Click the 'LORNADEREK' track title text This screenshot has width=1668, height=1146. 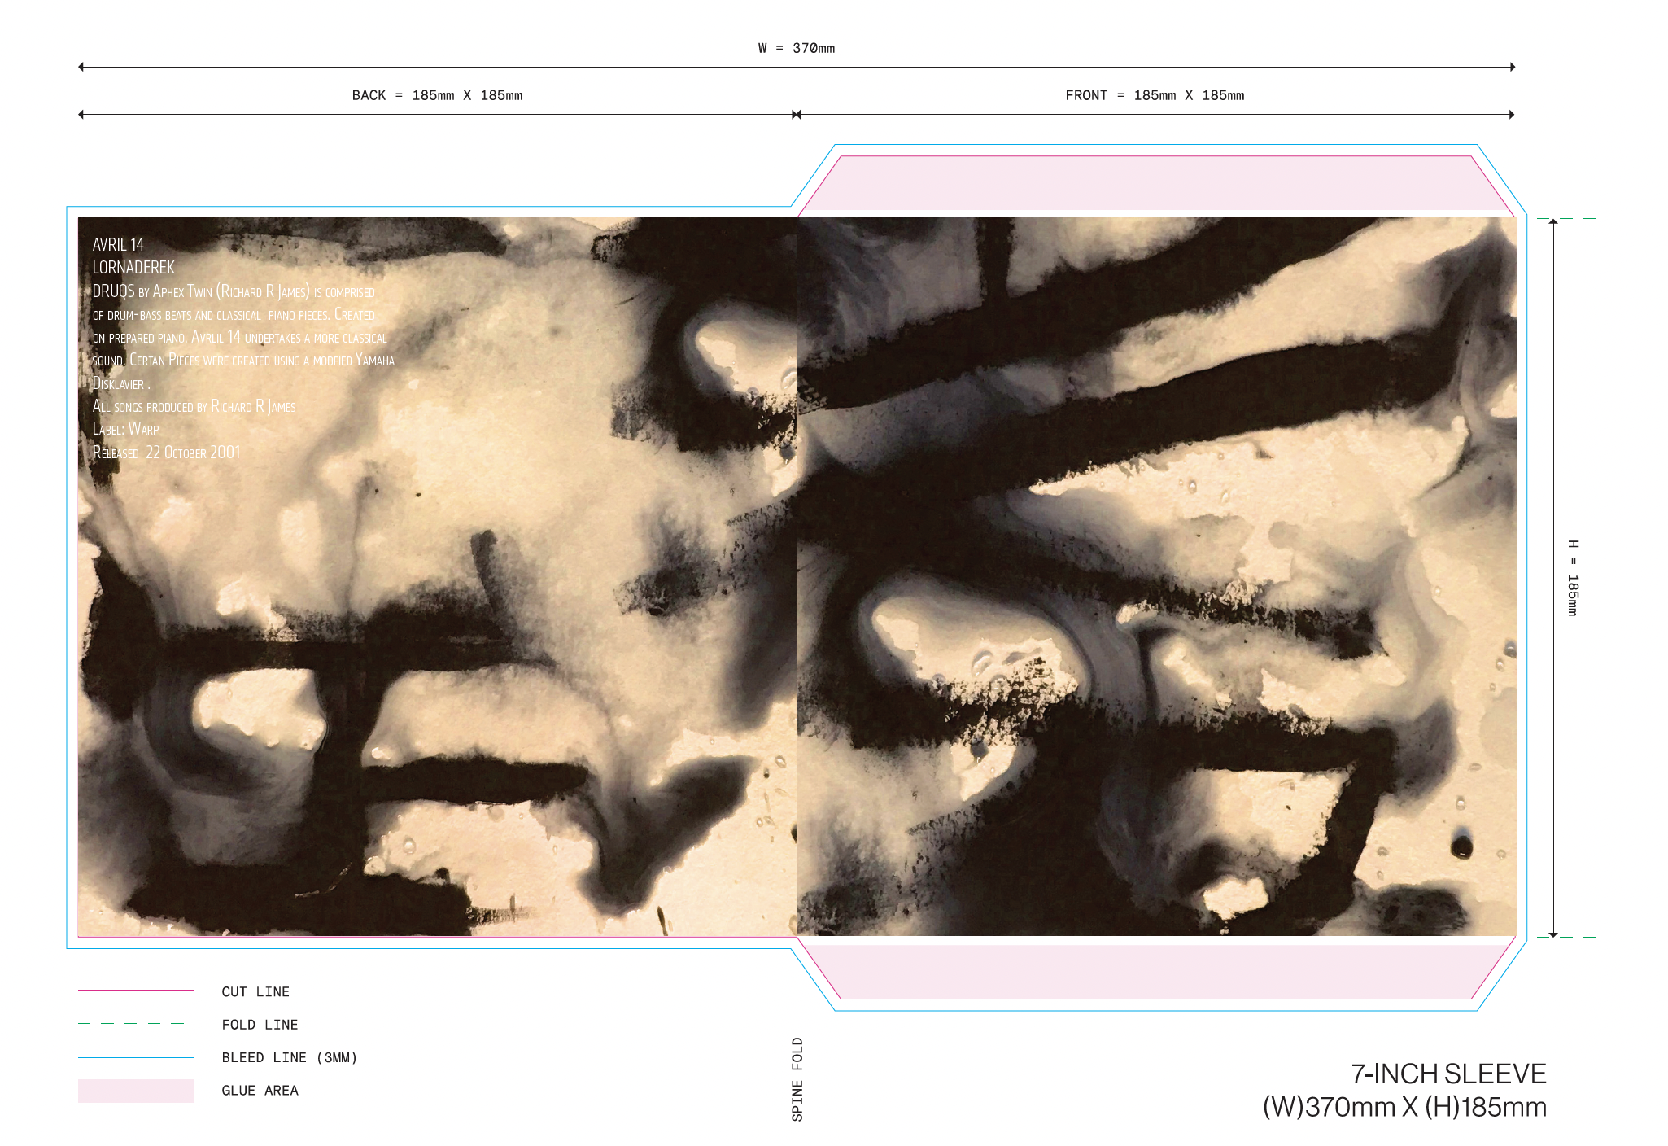coord(133,267)
